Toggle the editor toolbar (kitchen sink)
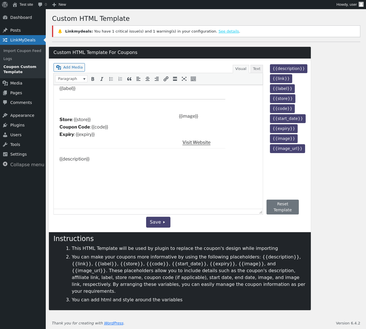This screenshot has width=366, height=329. point(193,79)
